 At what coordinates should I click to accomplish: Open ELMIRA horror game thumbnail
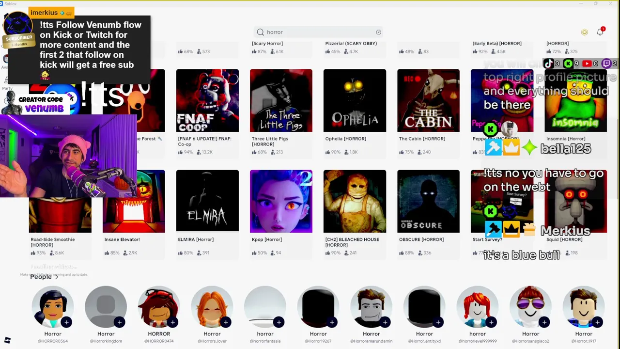(207, 201)
